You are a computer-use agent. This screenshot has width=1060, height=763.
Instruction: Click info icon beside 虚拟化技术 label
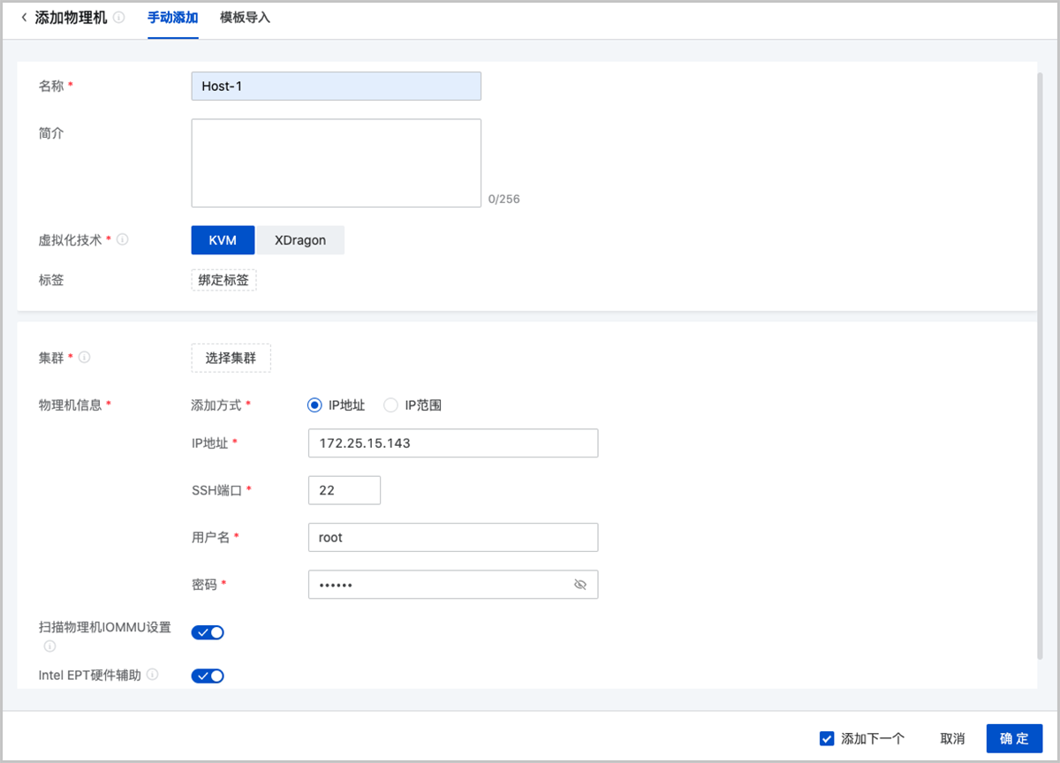pos(123,239)
